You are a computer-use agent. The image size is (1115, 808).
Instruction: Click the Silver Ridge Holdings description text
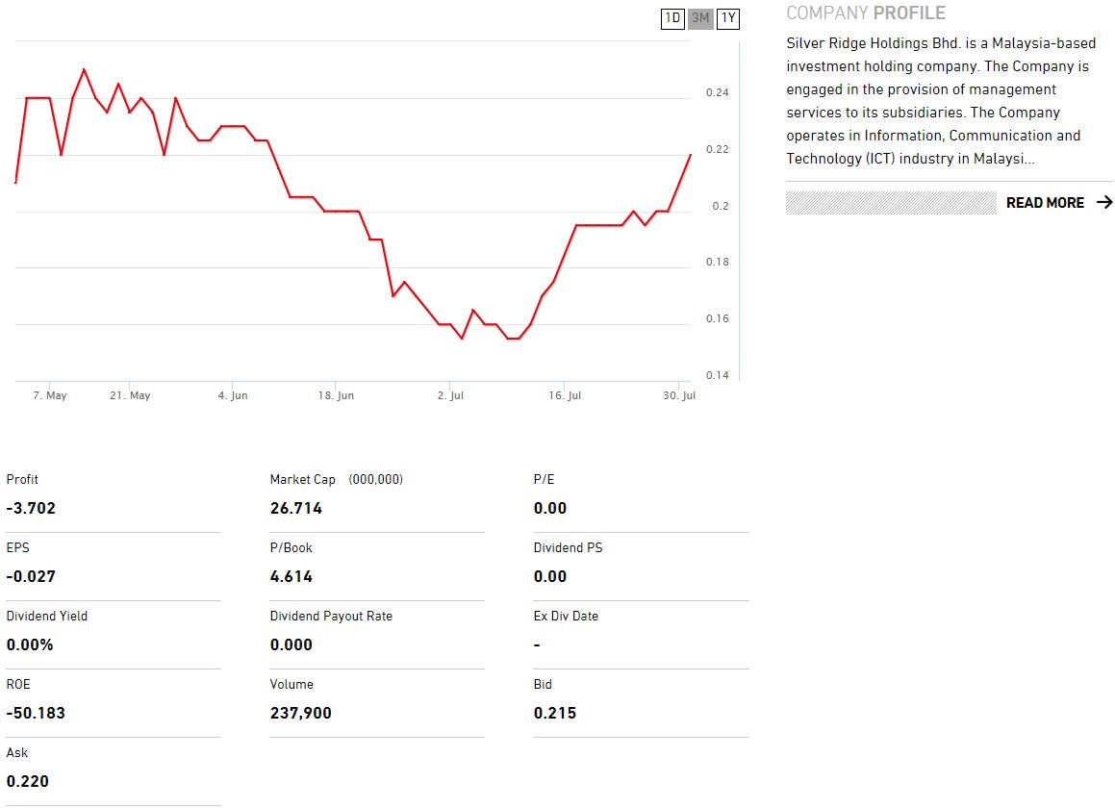click(x=941, y=101)
